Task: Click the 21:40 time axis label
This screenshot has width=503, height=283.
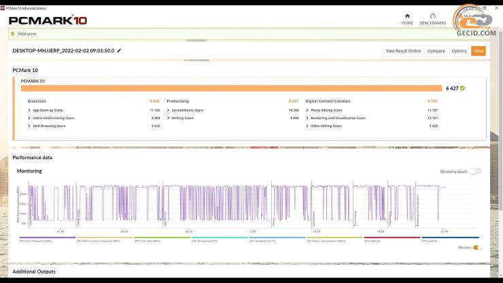Action: (x=445, y=231)
